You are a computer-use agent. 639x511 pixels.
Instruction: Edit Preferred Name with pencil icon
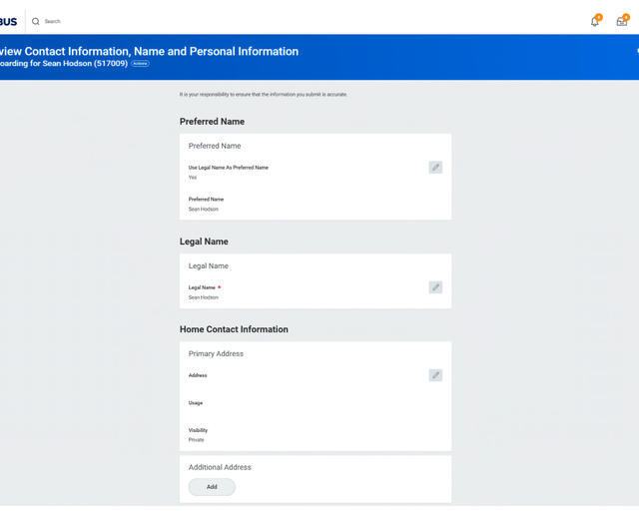pyautogui.click(x=435, y=167)
